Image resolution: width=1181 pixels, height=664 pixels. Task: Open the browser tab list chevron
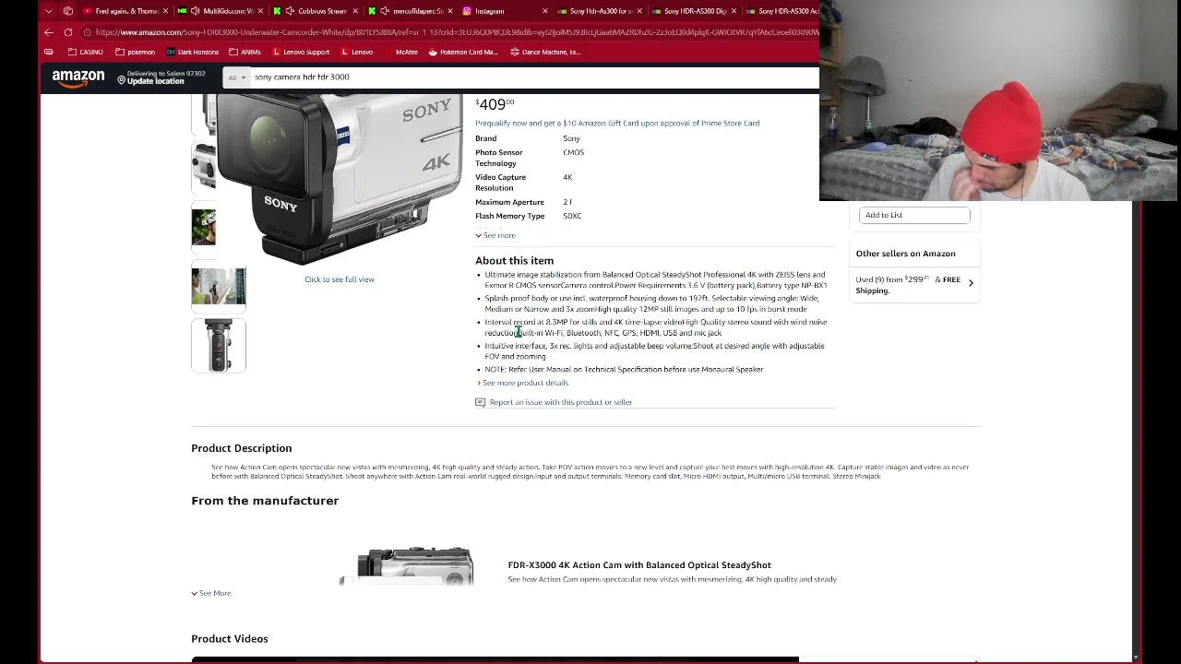pyautogui.click(x=49, y=11)
